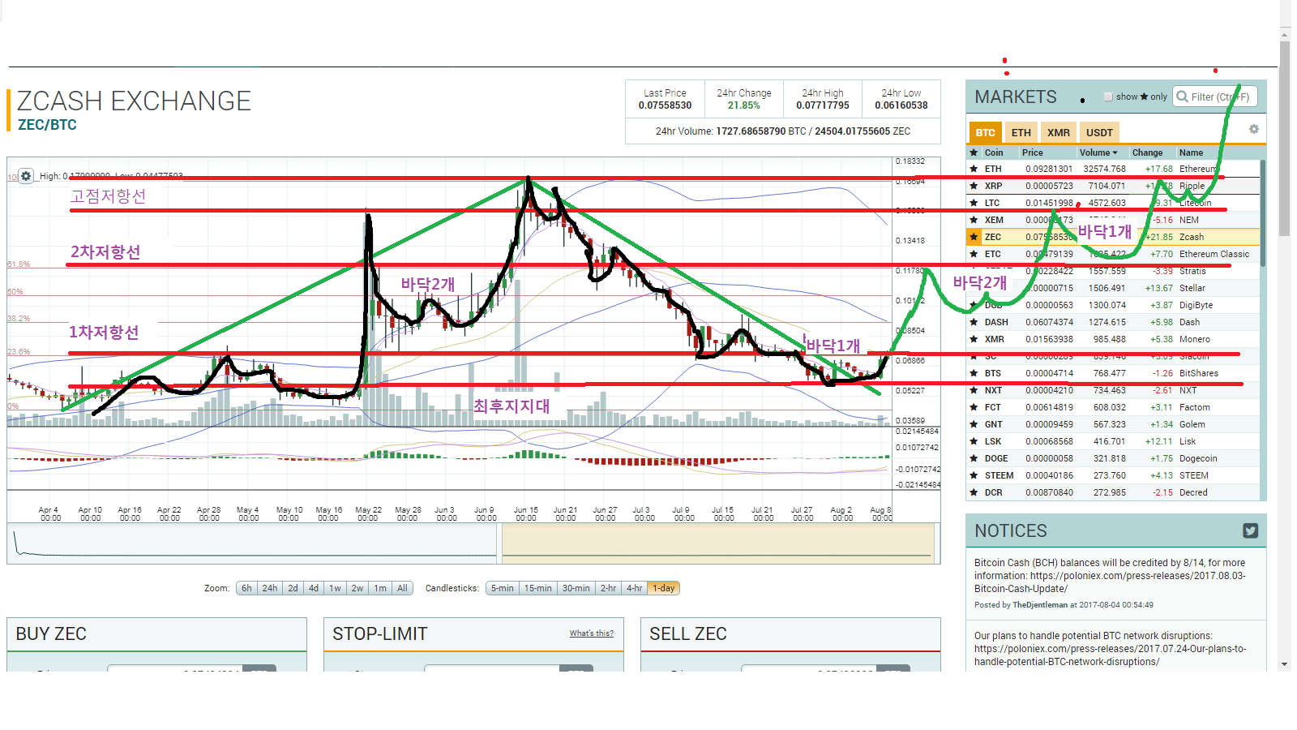
Task: Toggle favorite star for XRP row
Action: (x=974, y=186)
